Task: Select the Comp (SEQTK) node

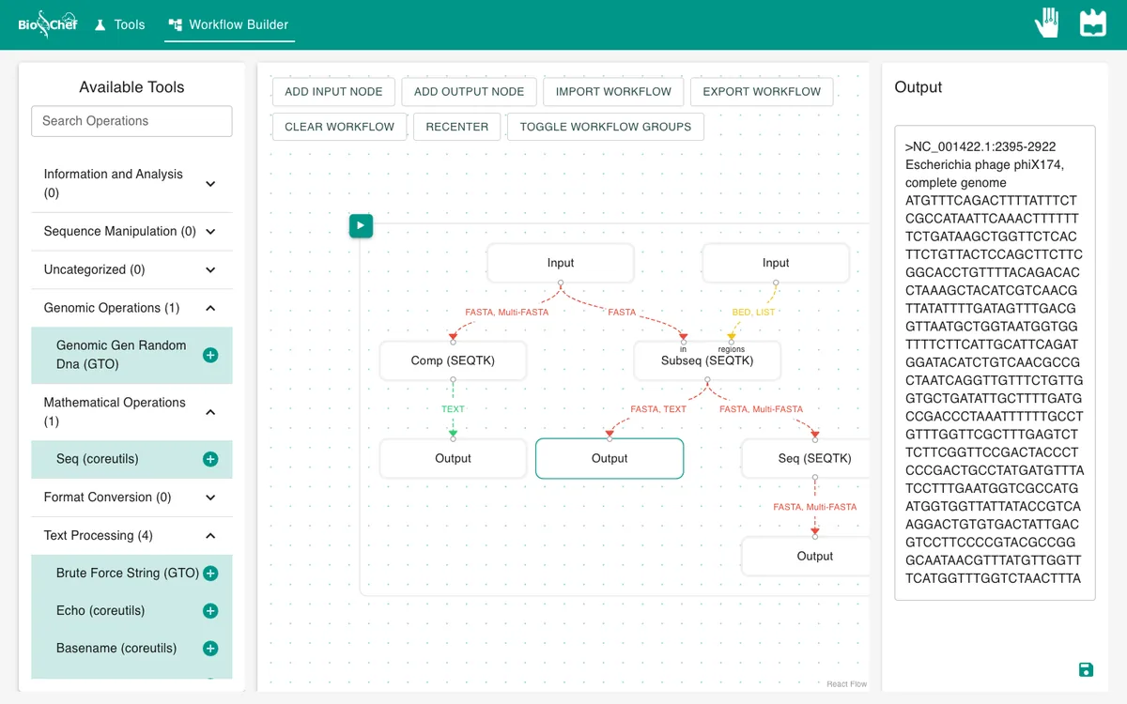Action: click(453, 360)
